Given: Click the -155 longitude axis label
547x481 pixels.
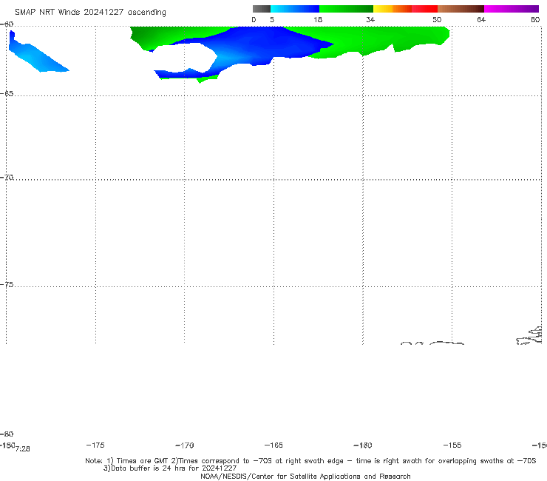Looking at the screenshot, I should [452, 445].
